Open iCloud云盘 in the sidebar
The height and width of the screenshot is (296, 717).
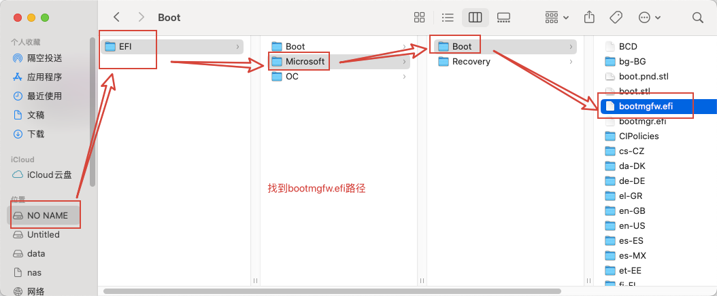click(x=42, y=174)
